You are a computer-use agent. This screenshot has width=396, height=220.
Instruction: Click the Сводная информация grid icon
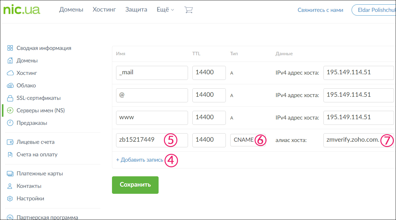click(10, 48)
